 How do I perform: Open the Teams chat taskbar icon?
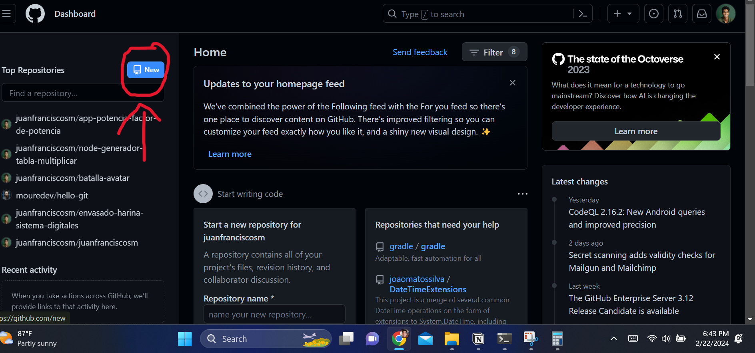[372, 339]
